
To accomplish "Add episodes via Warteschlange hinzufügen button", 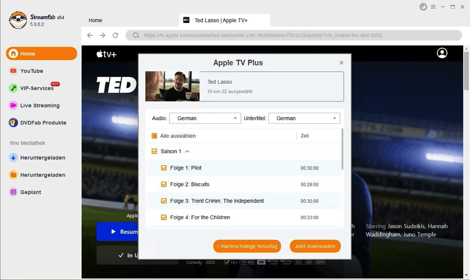I will (x=247, y=246).
